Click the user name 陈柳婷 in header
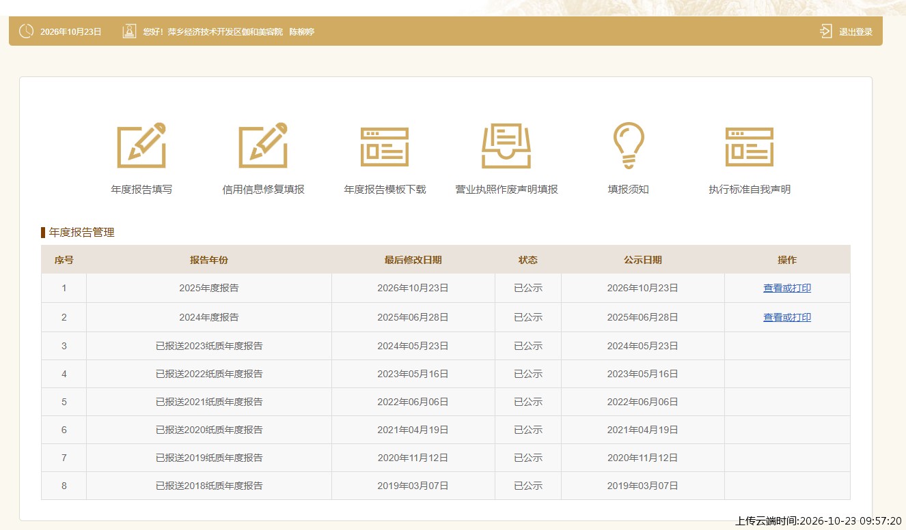 pos(302,32)
